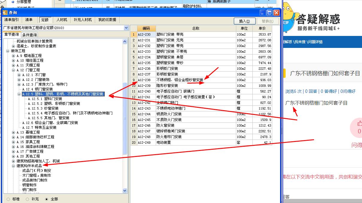Select tree item 钢窗制作
The width and height of the screenshot is (362, 203).
point(29,185)
